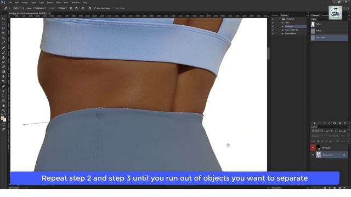Toggle checkmark for the last action in list
The image size is (351, 197).
pos(273,33)
